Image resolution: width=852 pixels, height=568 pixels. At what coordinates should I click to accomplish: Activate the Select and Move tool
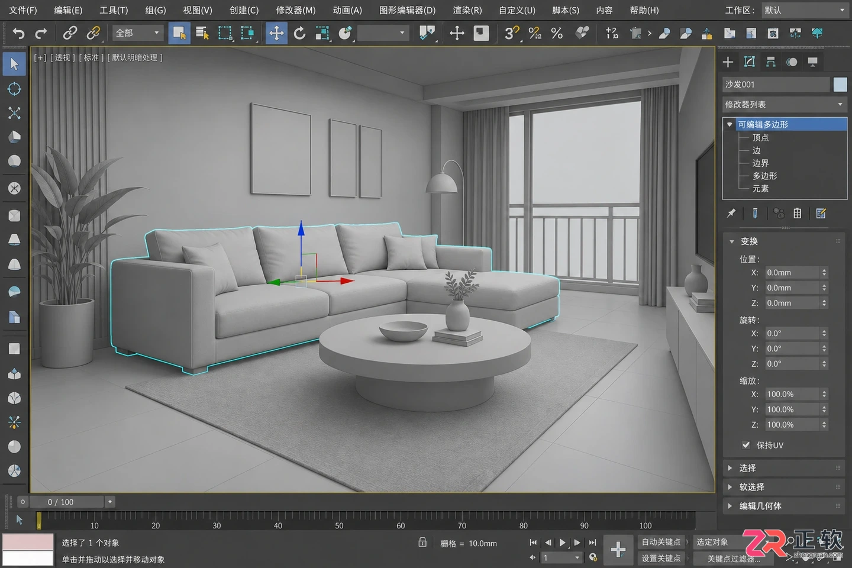(x=276, y=33)
